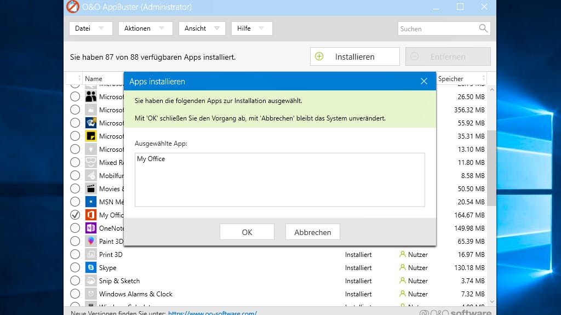Click the My Office app icon
Image resolution: width=561 pixels, height=315 pixels.
(91, 215)
